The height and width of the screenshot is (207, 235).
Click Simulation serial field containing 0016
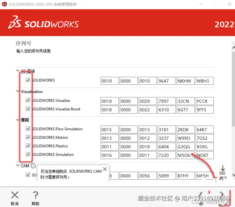(110, 155)
